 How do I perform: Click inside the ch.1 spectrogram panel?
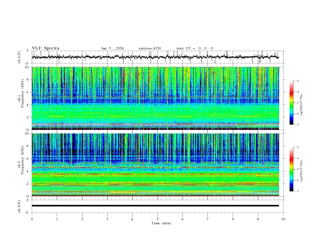coord(157,98)
